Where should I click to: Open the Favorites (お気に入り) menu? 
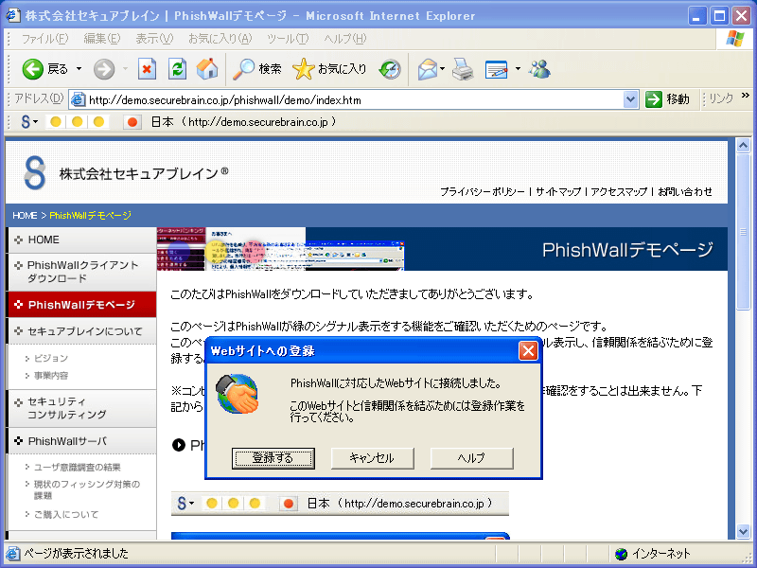click(x=220, y=39)
